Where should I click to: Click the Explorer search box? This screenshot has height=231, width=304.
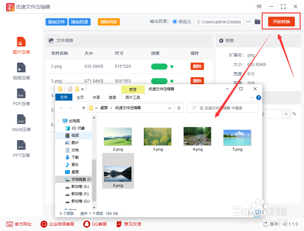pyautogui.click(x=223, y=108)
